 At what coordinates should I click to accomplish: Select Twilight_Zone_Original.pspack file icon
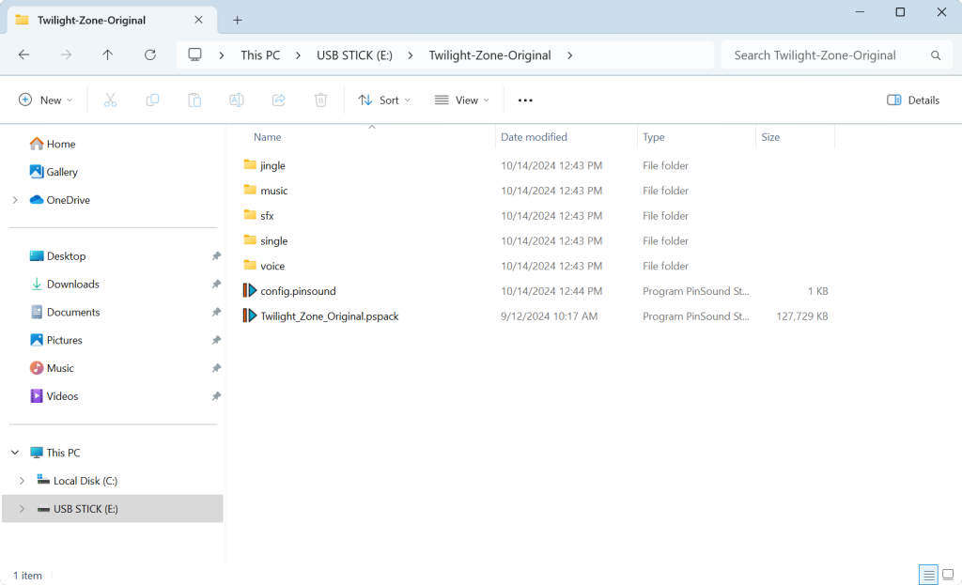250,316
